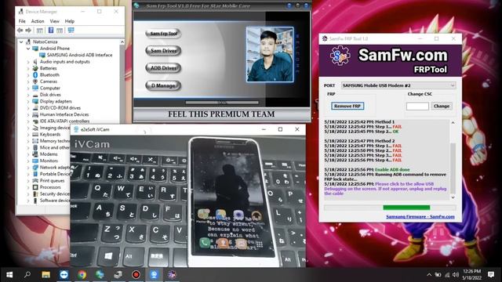
Task: Open the PORT dropdown in SamFw tool
Action: (x=398, y=85)
